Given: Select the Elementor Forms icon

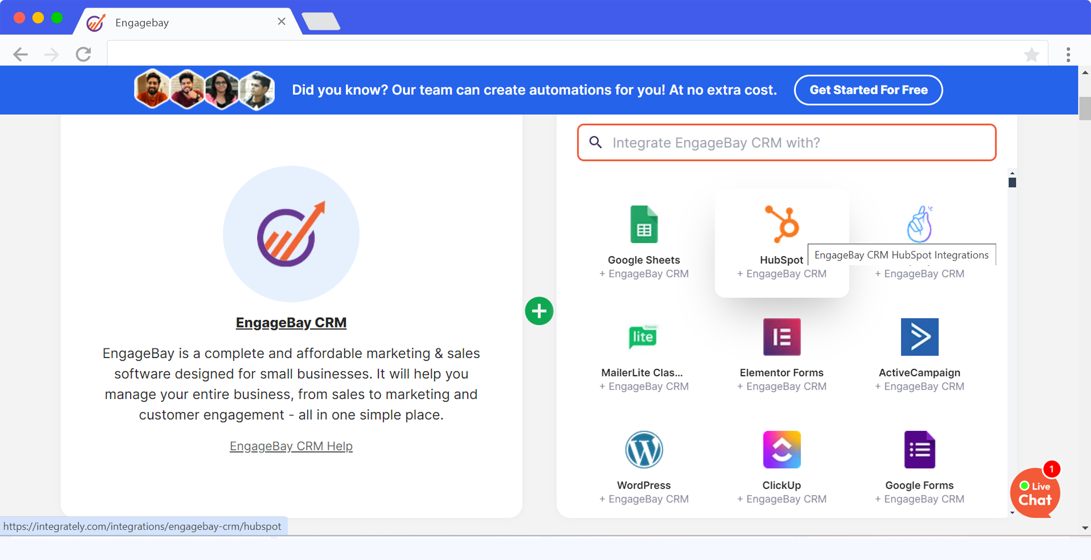Looking at the screenshot, I should click(x=782, y=337).
